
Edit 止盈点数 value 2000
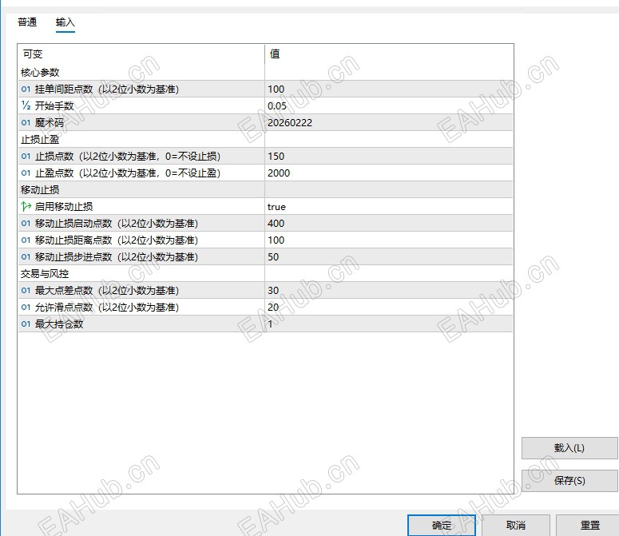(389, 173)
